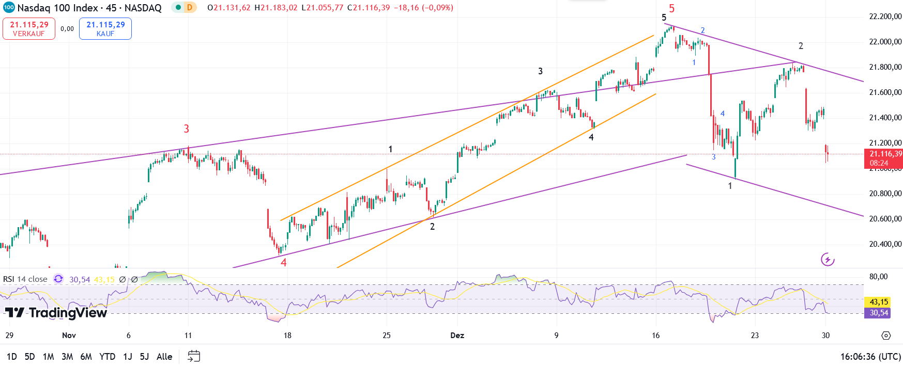Click the yellow 43,15 RSI value label
This screenshot has height=367, width=903.
click(x=879, y=302)
